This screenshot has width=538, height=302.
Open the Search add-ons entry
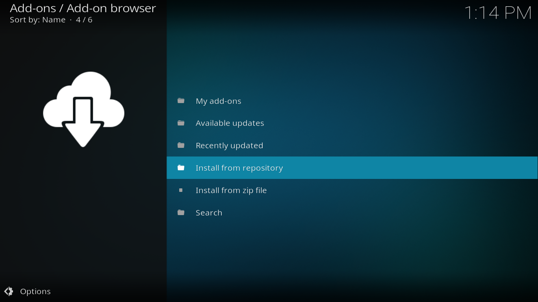pos(209,213)
